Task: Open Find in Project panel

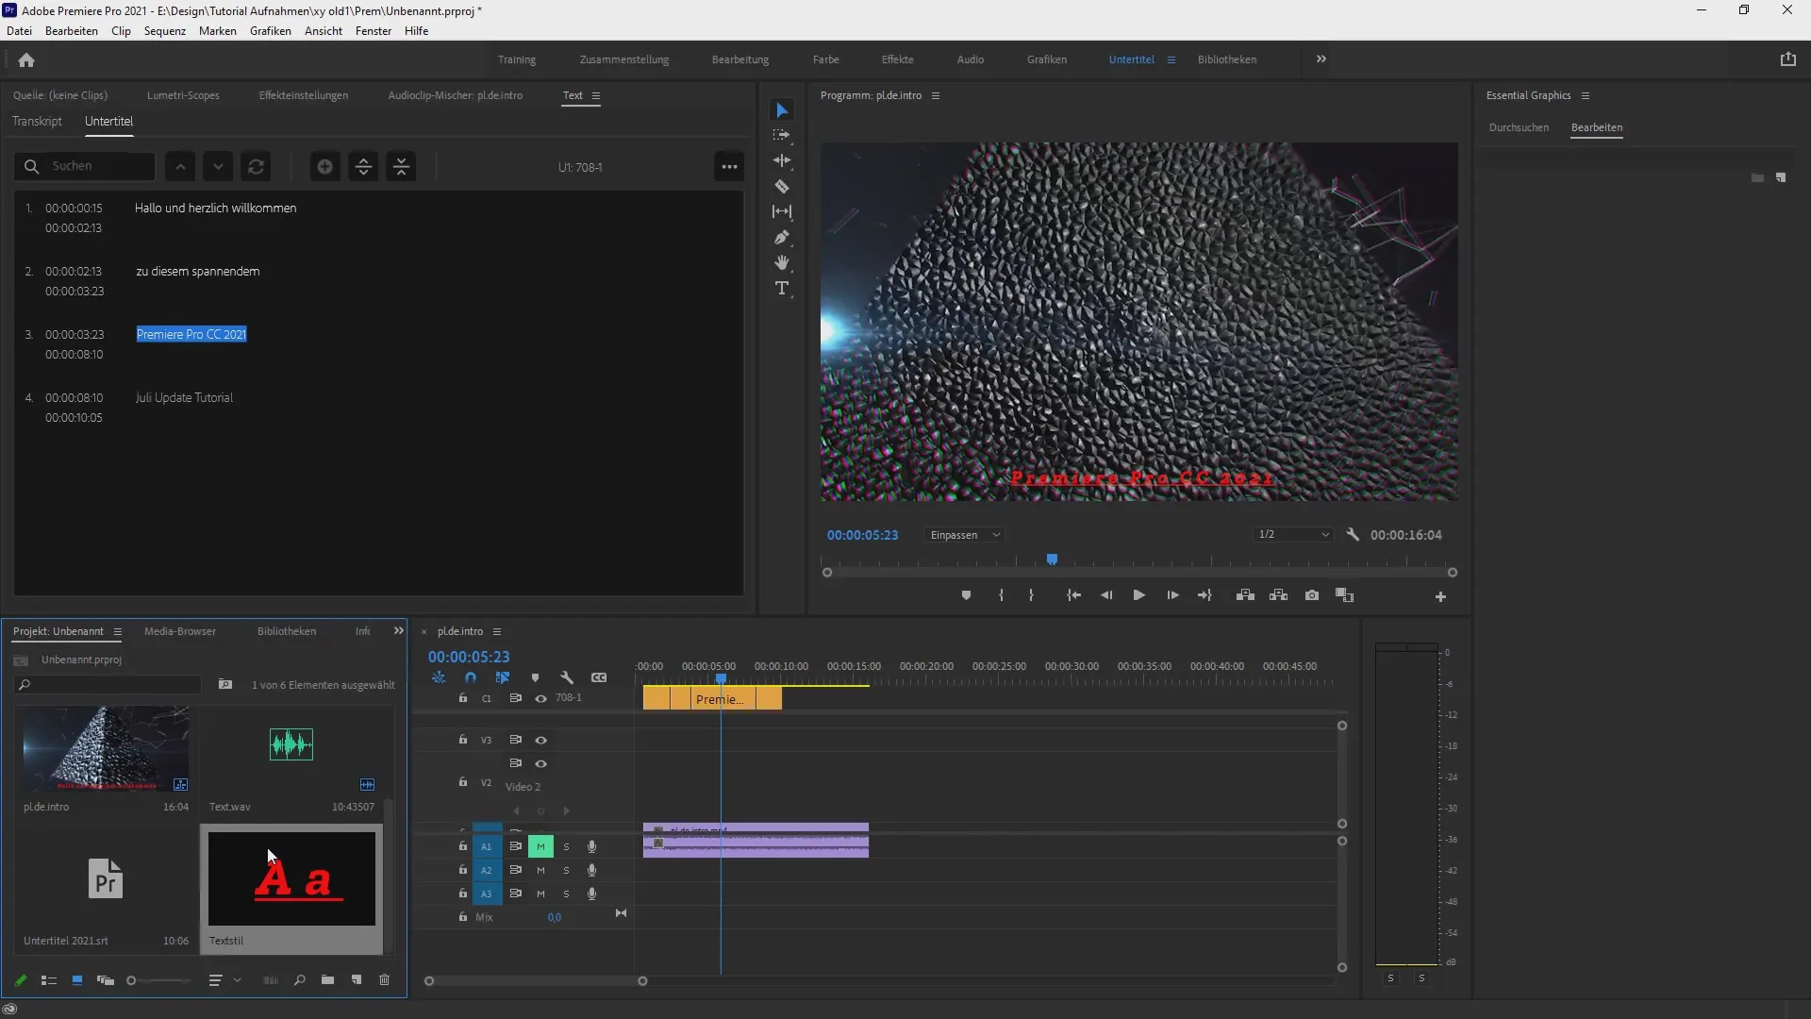Action: (x=299, y=980)
